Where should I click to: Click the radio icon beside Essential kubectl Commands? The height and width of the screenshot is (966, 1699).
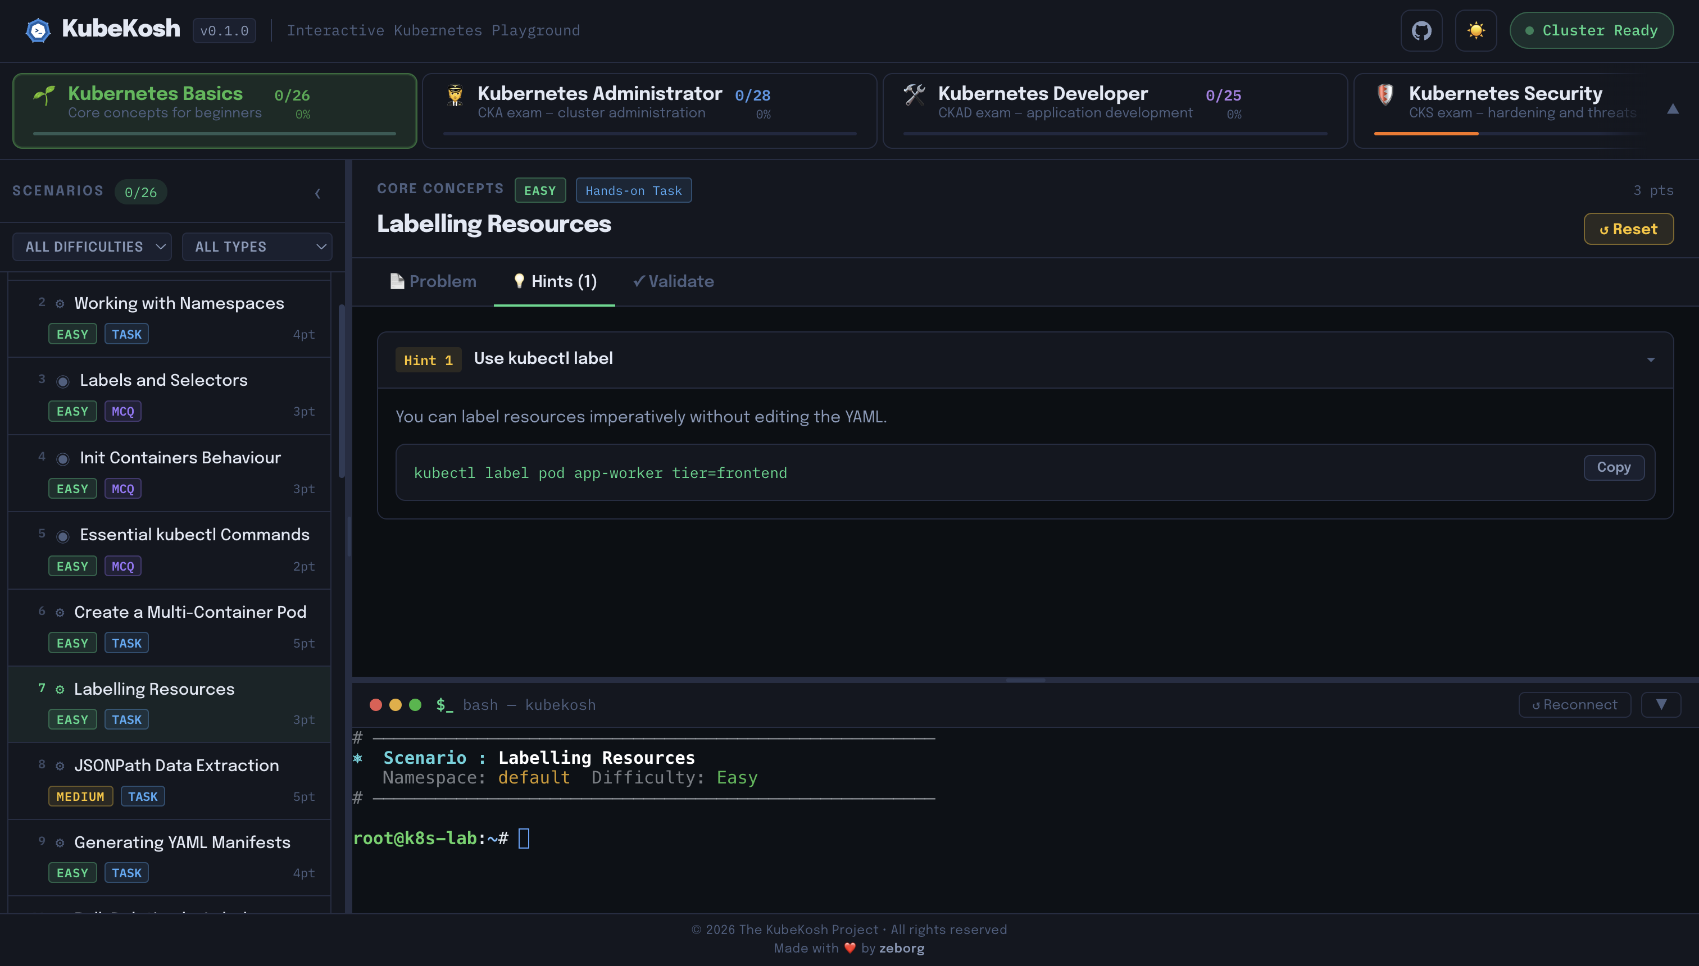[x=62, y=536]
